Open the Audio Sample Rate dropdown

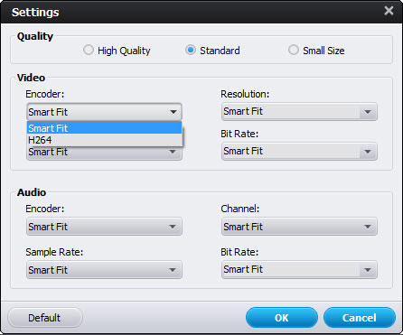click(104, 270)
